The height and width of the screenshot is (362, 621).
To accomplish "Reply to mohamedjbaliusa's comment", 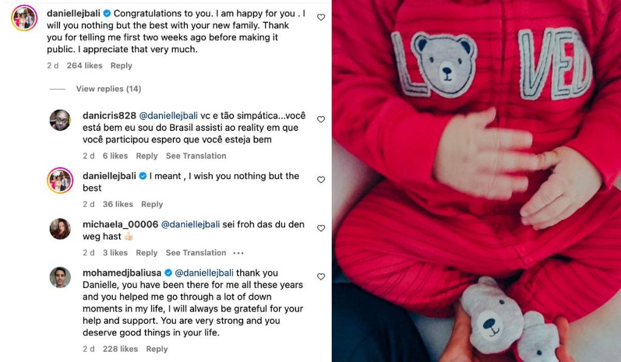I will 156,349.
